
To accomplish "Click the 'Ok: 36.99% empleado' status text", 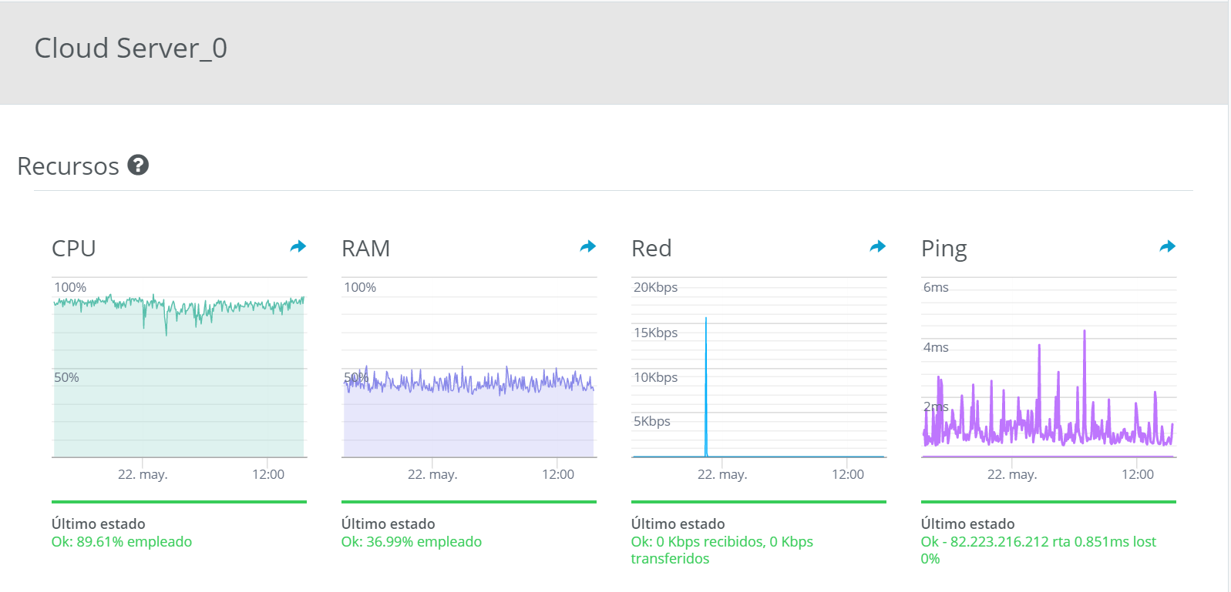I will [412, 542].
